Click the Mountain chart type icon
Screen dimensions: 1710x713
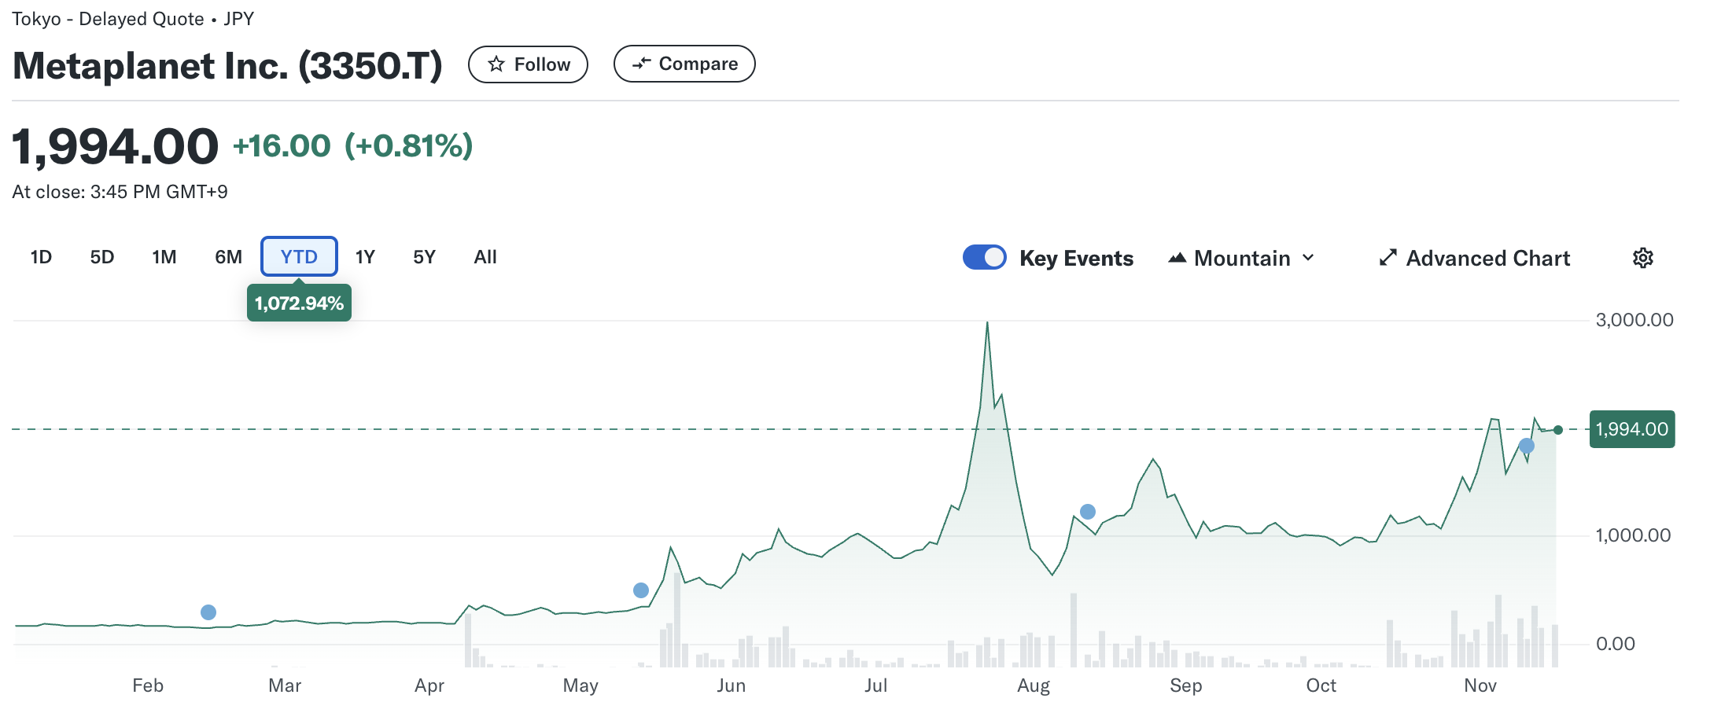[1177, 258]
